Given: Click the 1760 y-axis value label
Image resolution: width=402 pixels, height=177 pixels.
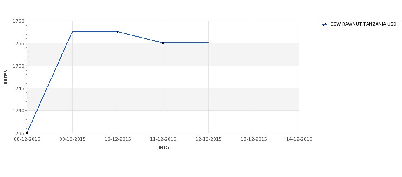Looking at the screenshot, I should [x=19, y=21].
